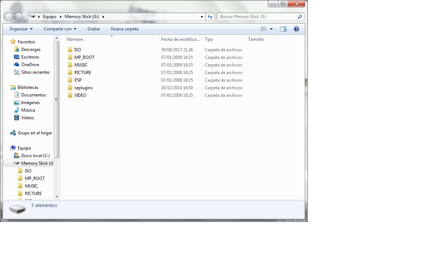Click the Nueva carpeta button
This screenshot has height=263, width=423.
(x=125, y=29)
